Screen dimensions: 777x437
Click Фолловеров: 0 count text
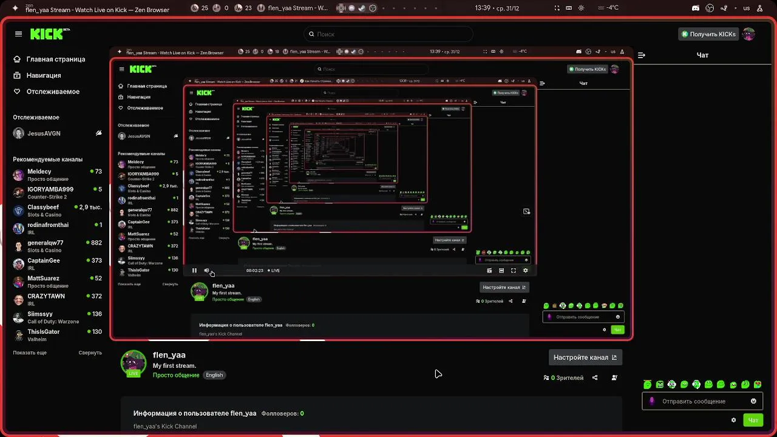coord(282,413)
